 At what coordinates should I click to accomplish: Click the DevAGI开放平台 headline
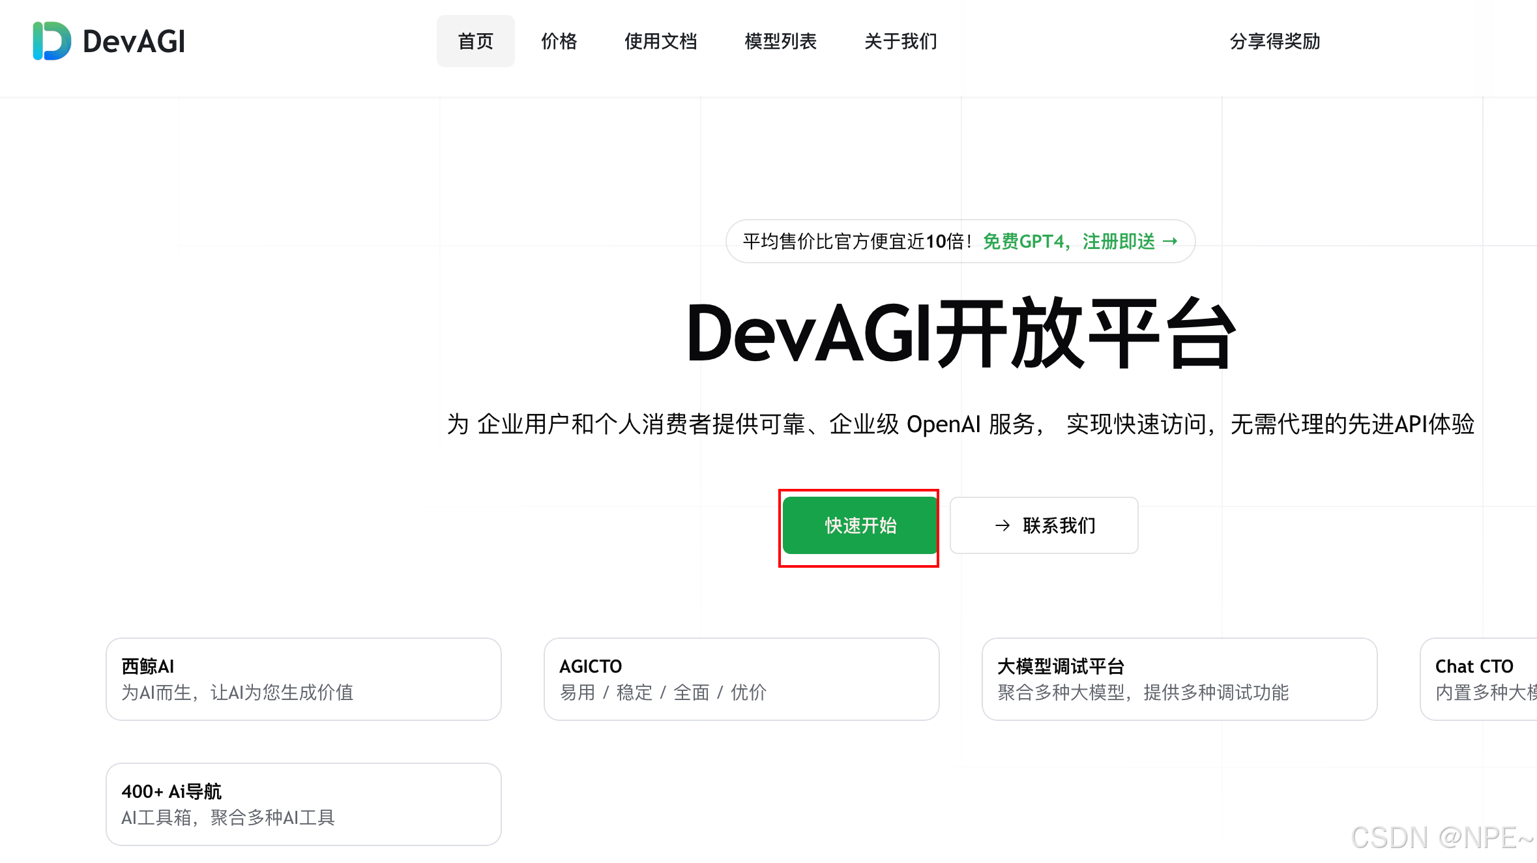click(x=961, y=334)
